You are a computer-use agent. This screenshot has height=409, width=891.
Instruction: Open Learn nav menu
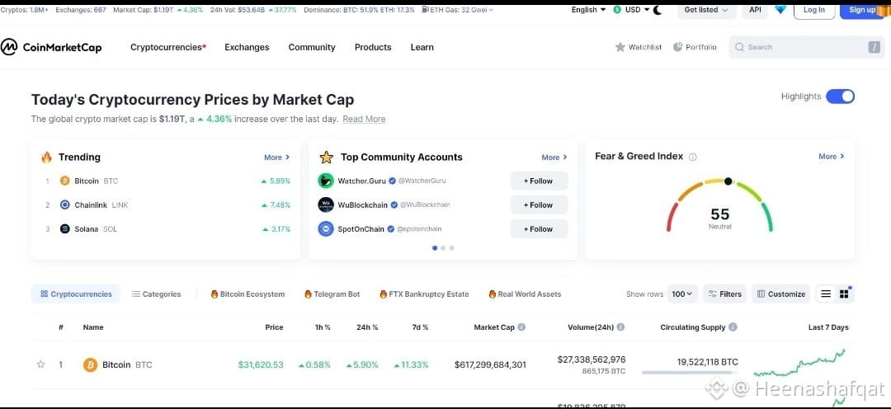[x=422, y=47]
